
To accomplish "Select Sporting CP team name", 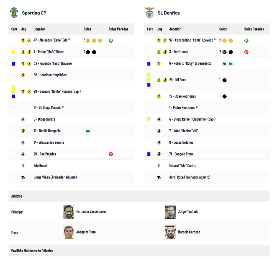I will (x=34, y=13).
